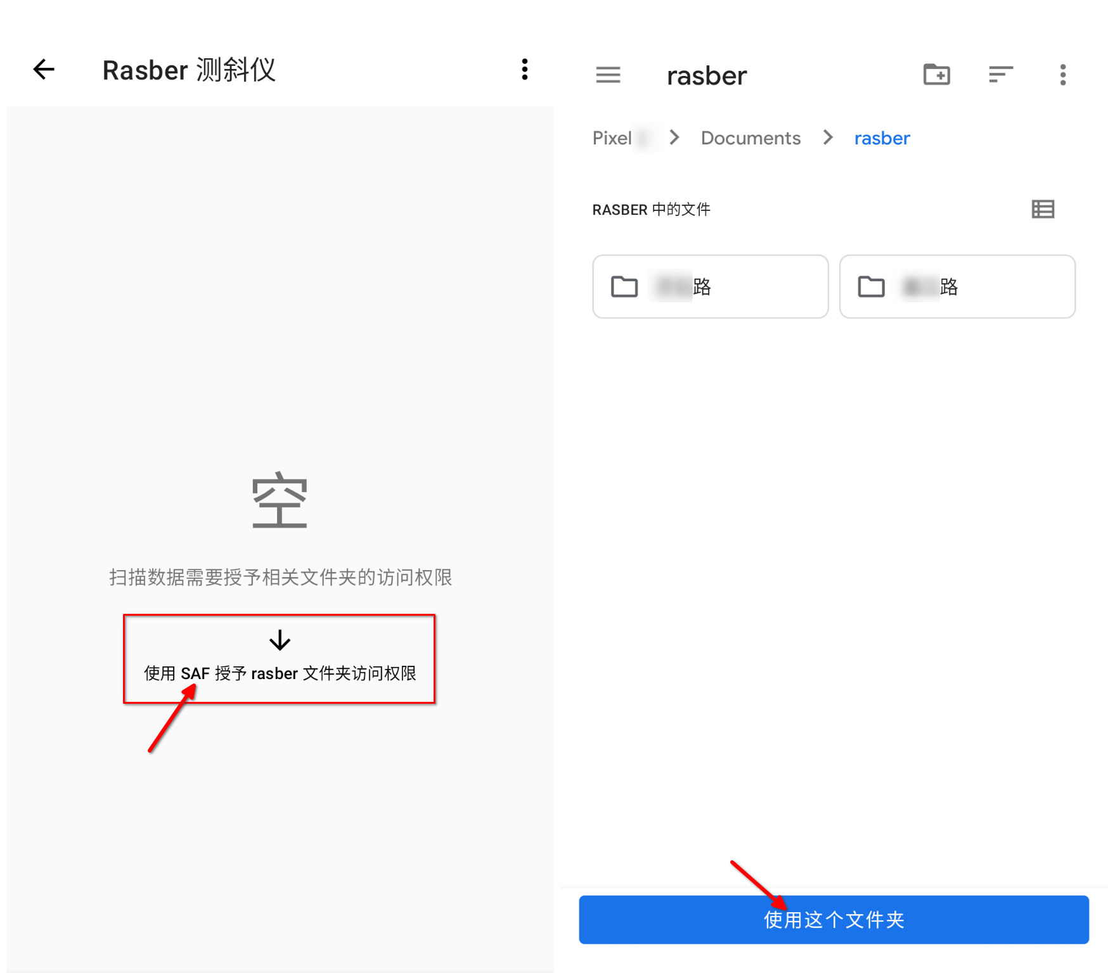Viewport: 1108px width, 973px height.
Task: Click 使用 SAF 授予 rasber 文件夹访问权限 button
Action: 280,659
